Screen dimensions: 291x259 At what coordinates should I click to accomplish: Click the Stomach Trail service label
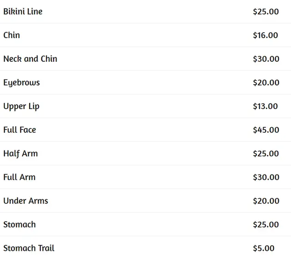coord(29,248)
